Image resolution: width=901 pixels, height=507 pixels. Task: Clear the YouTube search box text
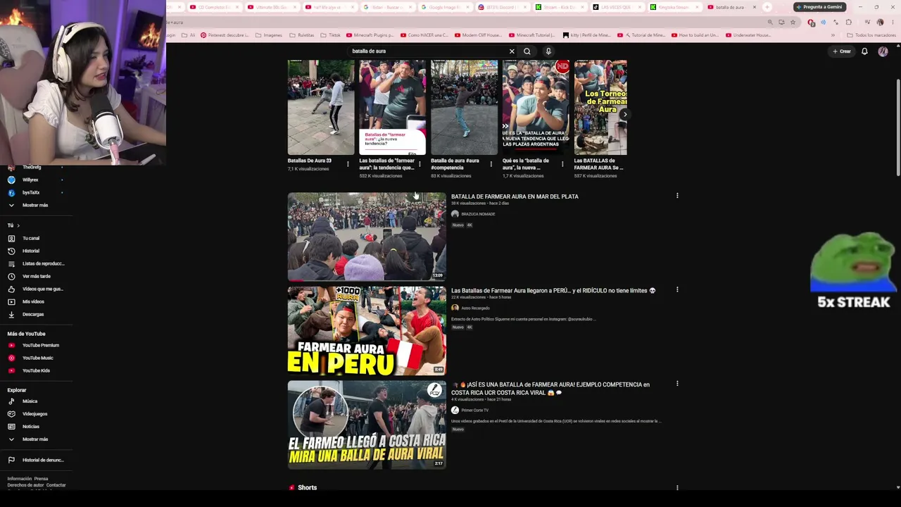coord(512,51)
